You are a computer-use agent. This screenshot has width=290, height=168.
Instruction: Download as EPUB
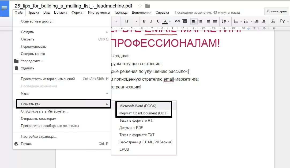coord(144,149)
